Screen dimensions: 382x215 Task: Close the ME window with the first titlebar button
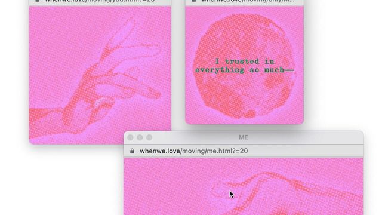(x=130, y=137)
